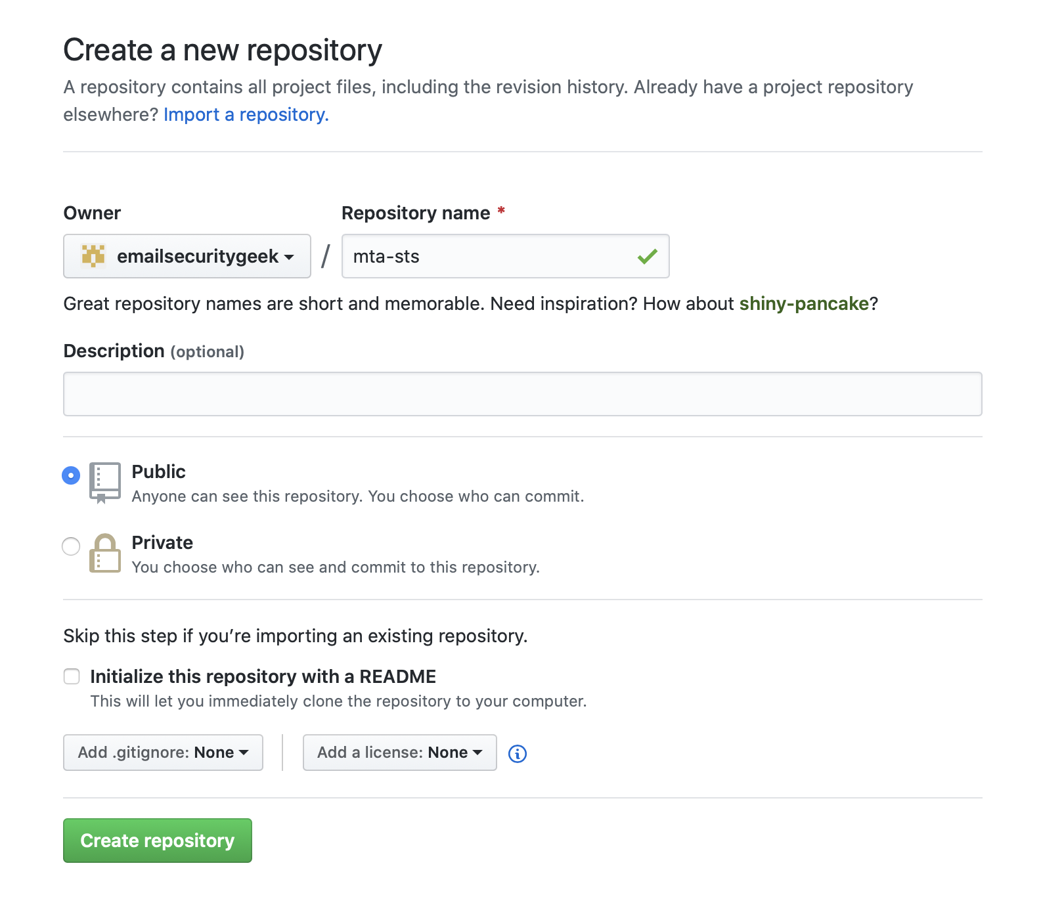Open the Import a repository link
The width and height of the screenshot is (1064, 897).
point(246,114)
